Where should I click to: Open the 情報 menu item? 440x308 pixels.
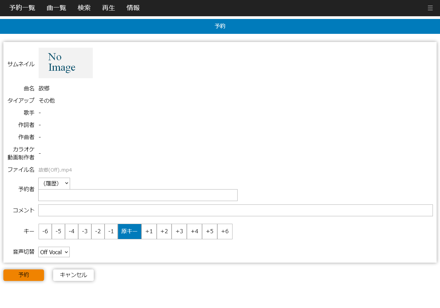click(x=133, y=8)
